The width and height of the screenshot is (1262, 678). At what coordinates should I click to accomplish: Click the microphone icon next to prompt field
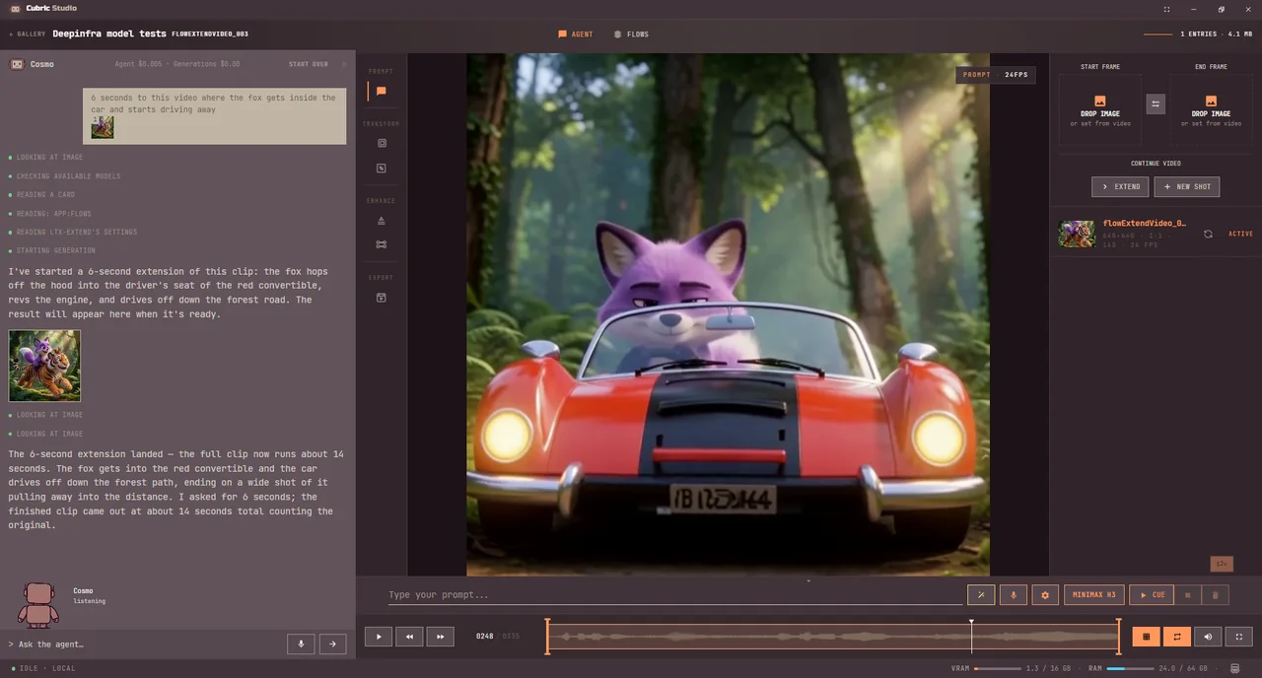(1013, 594)
